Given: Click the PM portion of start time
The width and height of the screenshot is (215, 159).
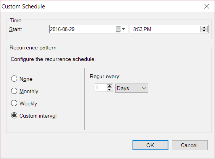Looking at the screenshot, I should click(x=147, y=29).
